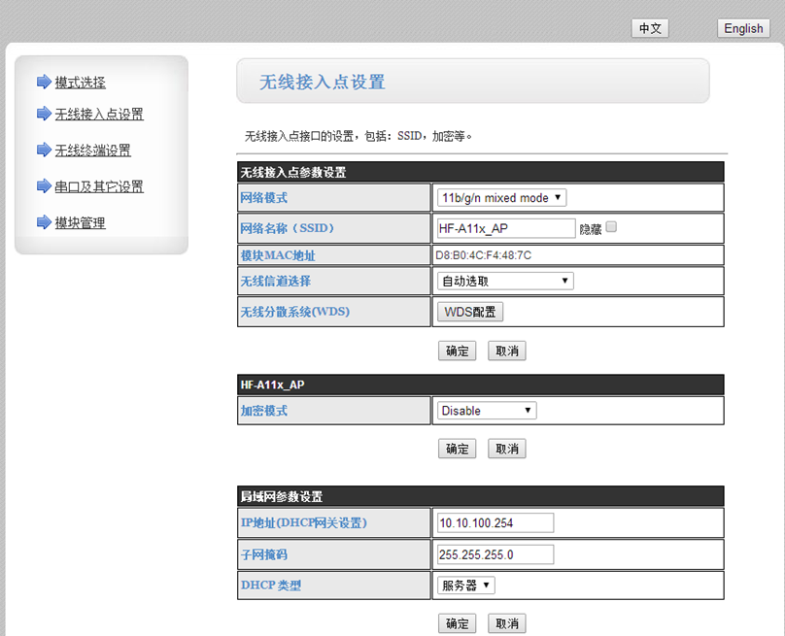Open the 加密模式 dropdown set to Disable
This screenshot has height=636, width=785.
(486, 411)
